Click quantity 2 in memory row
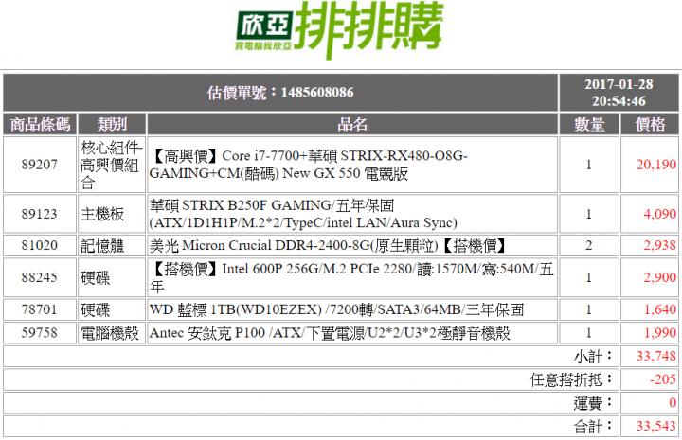 [589, 245]
